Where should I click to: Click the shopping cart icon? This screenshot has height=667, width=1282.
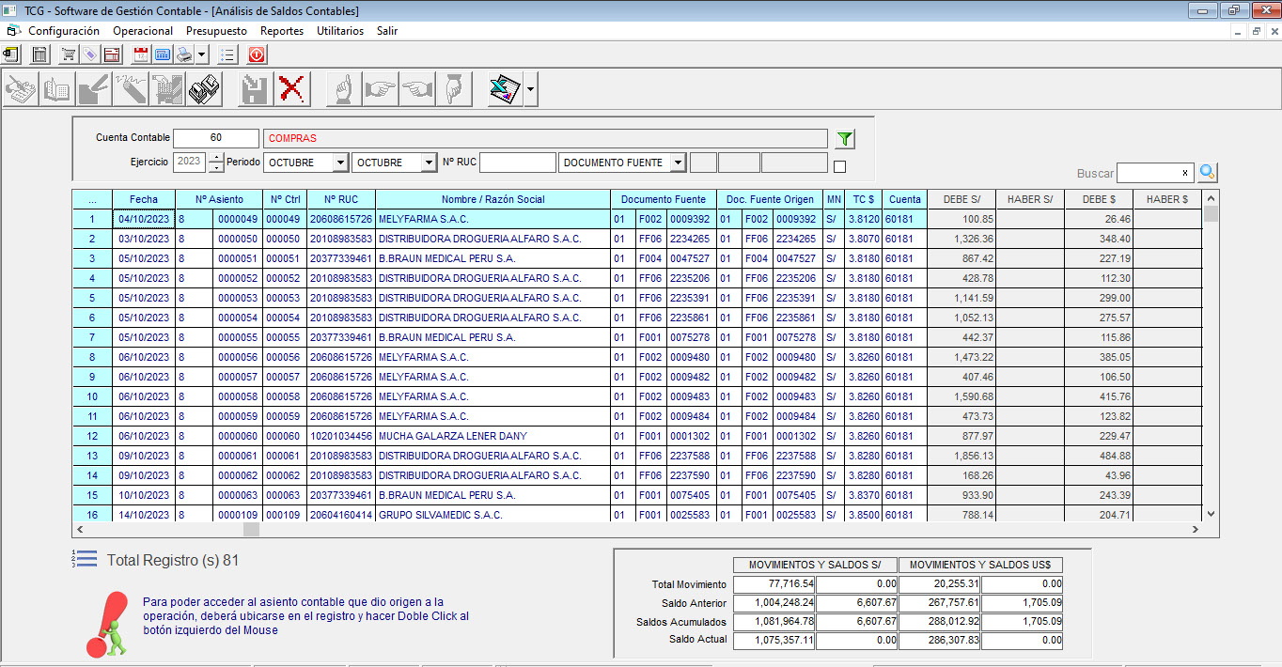tap(69, 54)
